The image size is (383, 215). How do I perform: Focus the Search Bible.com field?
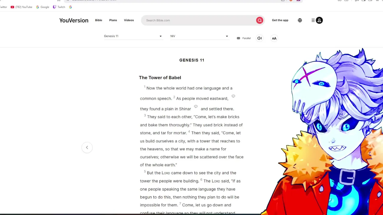pos(199,20)
